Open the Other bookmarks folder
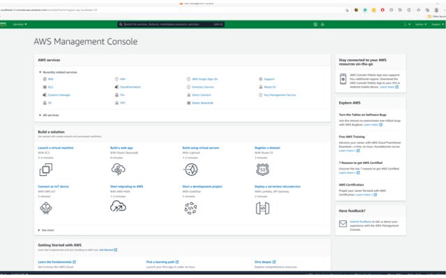The width and height of the screenshot is (446, 278). click(437, 17)
